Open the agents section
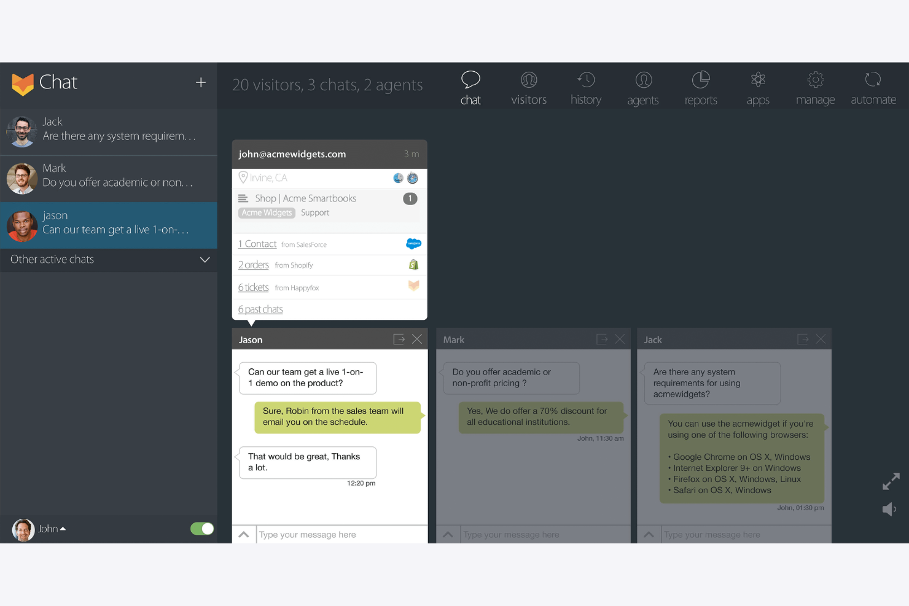909x606 pixels. [642, 86]
